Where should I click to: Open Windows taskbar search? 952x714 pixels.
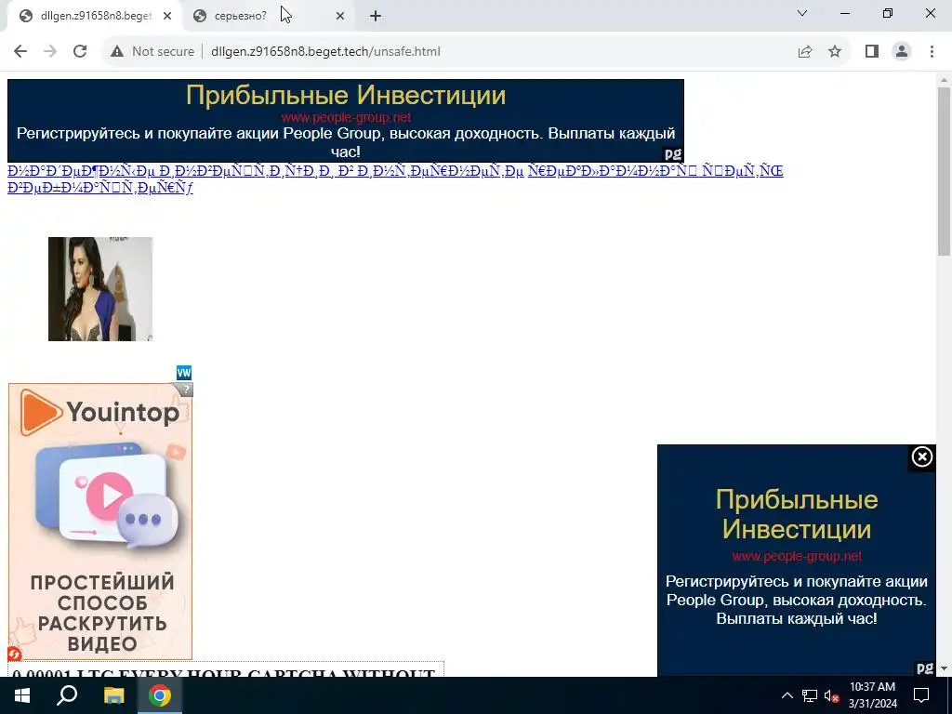(x=67, y=695)
